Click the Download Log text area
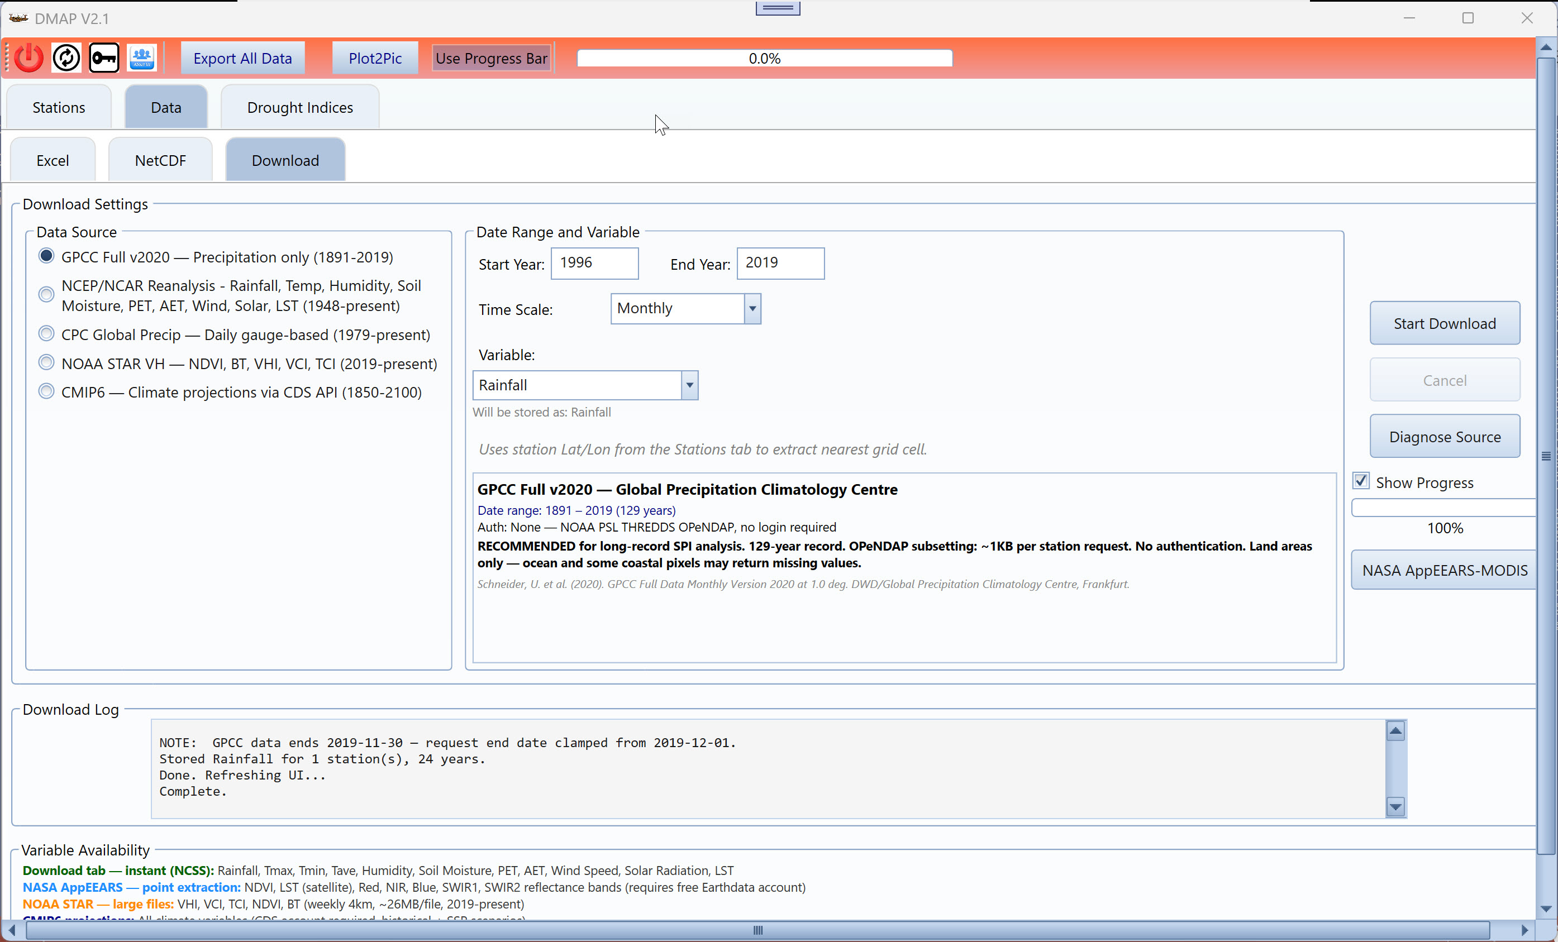 pyautogui.click(x=768, y=769)
